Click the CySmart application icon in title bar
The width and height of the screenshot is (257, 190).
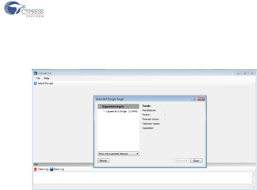[35, 73]
